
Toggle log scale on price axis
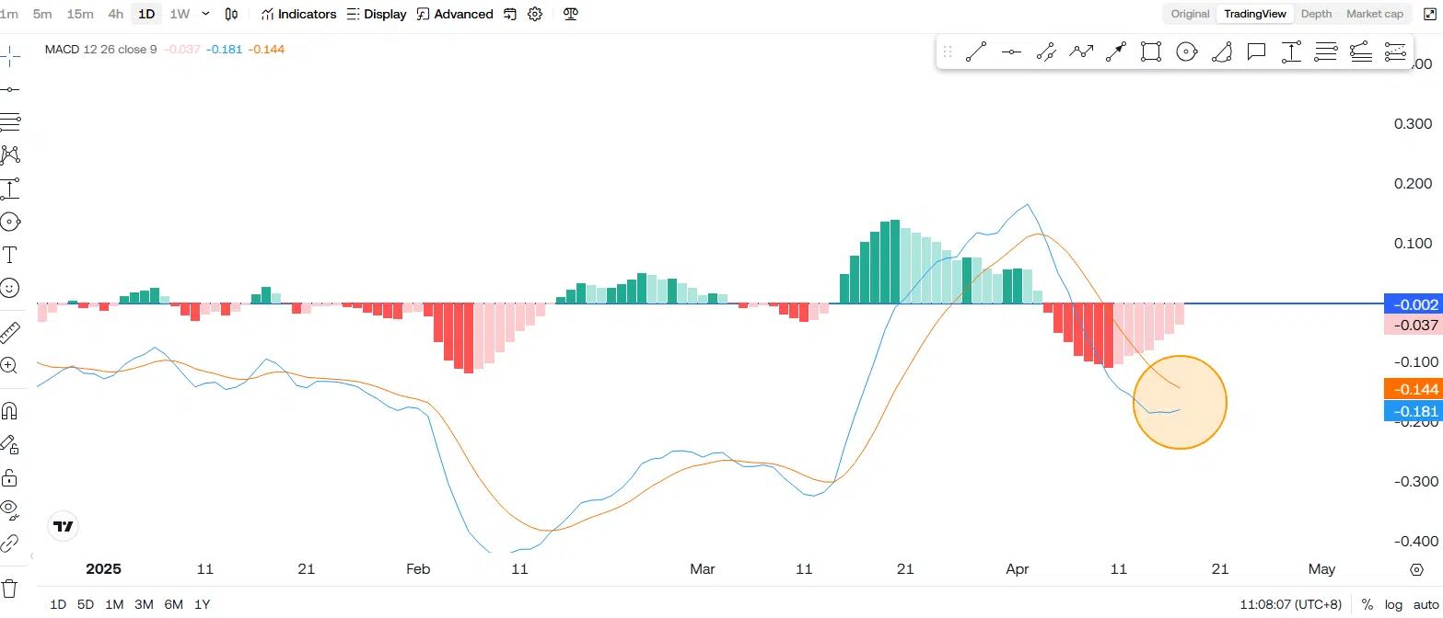click(1392, 604)
